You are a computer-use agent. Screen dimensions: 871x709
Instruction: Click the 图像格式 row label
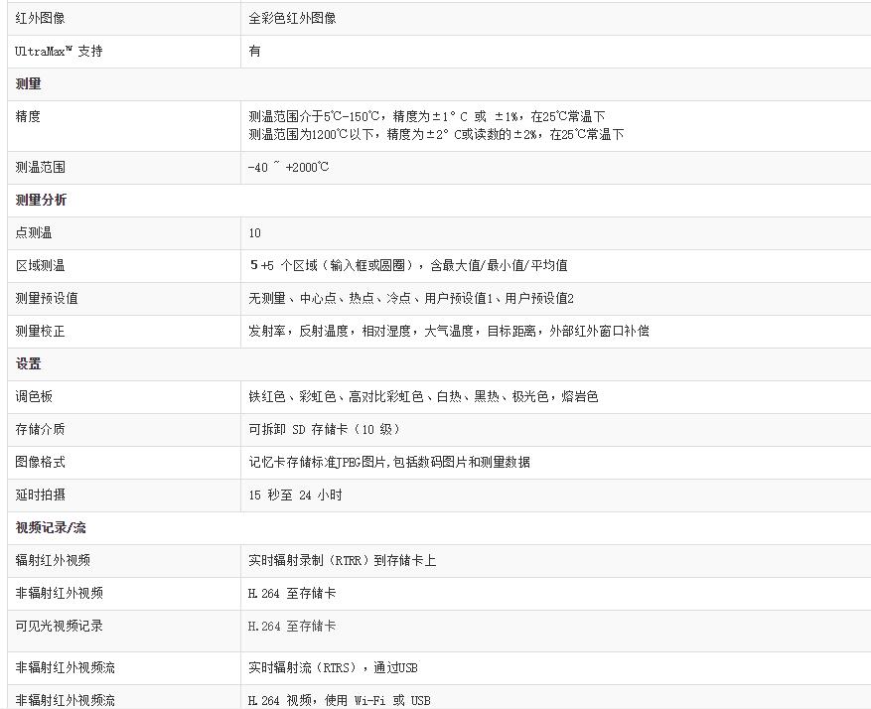41,462
